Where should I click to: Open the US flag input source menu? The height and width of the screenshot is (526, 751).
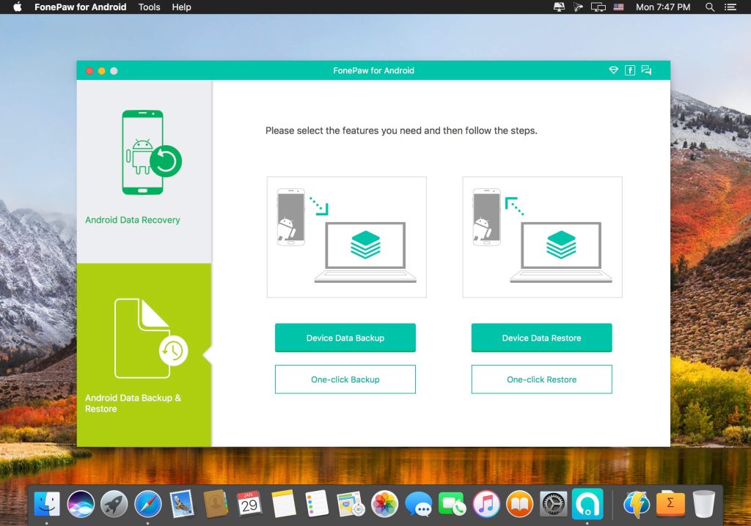(619, 7)
